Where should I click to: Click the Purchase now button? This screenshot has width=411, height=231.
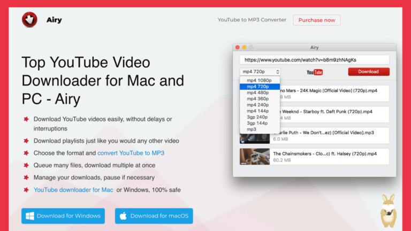(317, 20)
